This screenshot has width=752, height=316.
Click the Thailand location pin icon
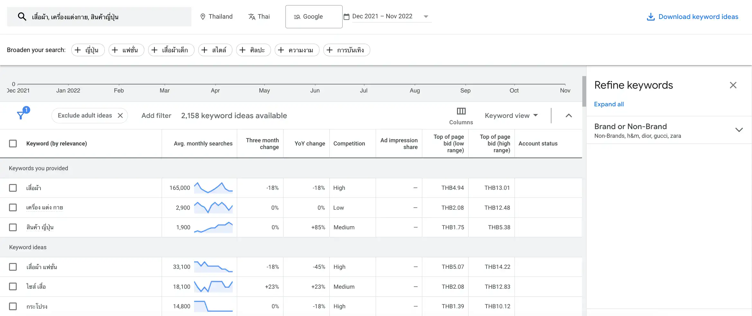203,17
